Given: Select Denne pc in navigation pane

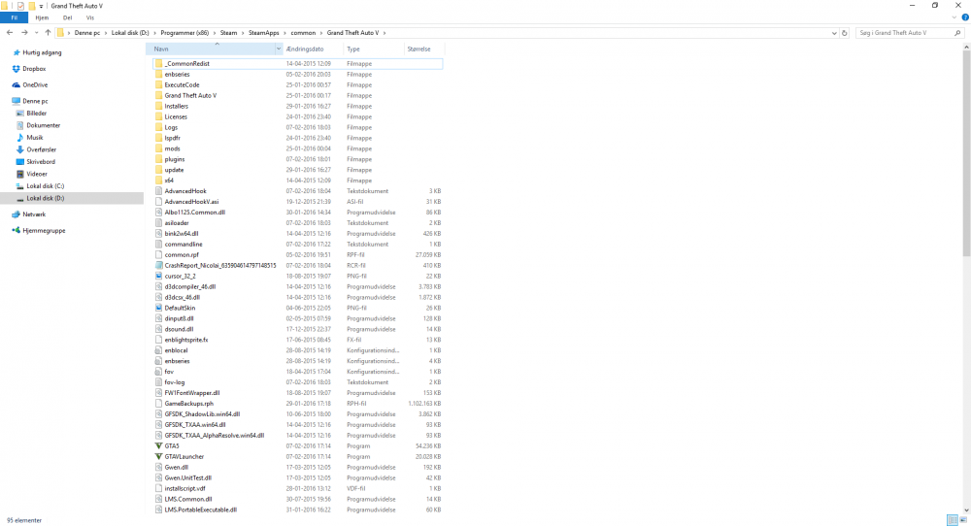Looking at the screenshot, I should click(35, 101).
